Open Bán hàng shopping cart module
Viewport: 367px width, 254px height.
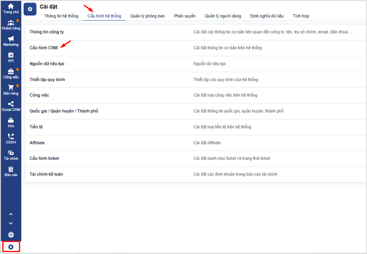pyautogui.click(x=11, y=90)
